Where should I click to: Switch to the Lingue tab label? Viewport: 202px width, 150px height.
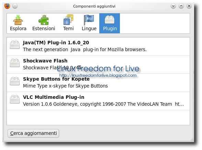(89, 28)
